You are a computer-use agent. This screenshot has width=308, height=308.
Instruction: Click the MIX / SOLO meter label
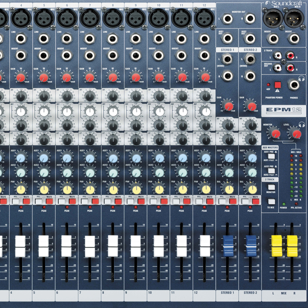[x=296, y=152]
